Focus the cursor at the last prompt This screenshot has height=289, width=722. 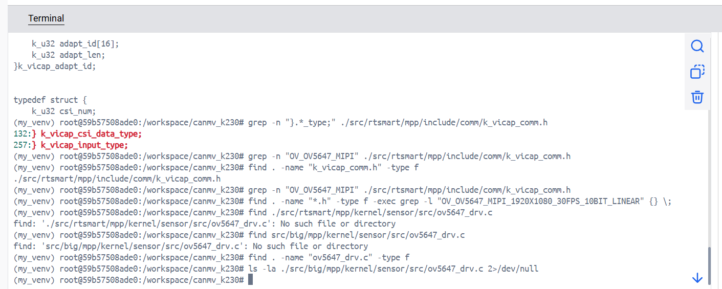pyautogui.click(x=250, y=280)
